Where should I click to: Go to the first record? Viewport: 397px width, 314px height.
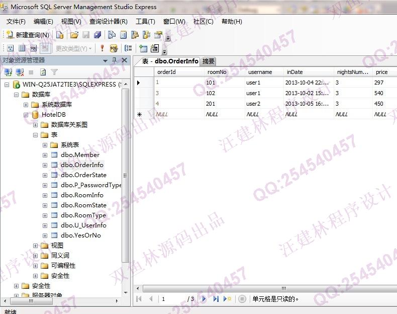(x=139, y=299)
